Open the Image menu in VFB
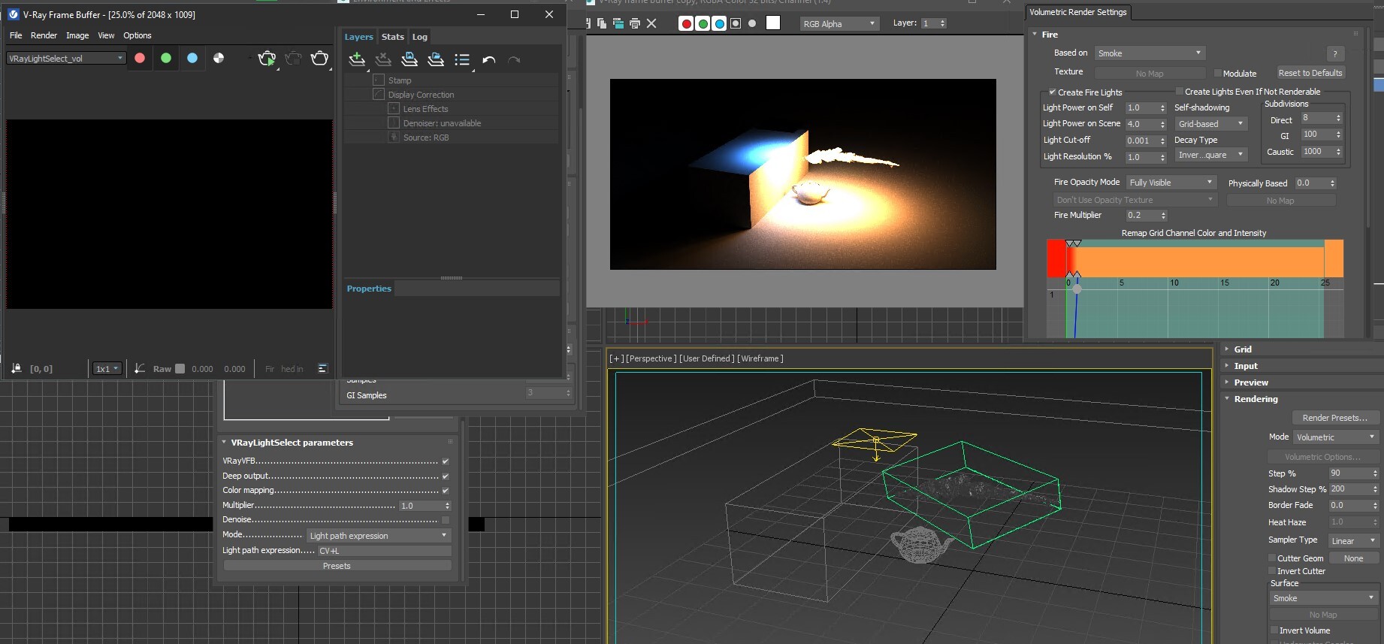 pos(77,35)
